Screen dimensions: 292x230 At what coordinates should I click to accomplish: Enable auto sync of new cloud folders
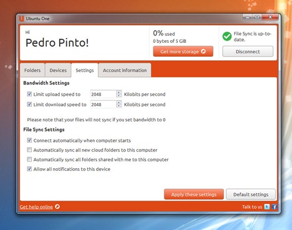[x=29, y=150]
